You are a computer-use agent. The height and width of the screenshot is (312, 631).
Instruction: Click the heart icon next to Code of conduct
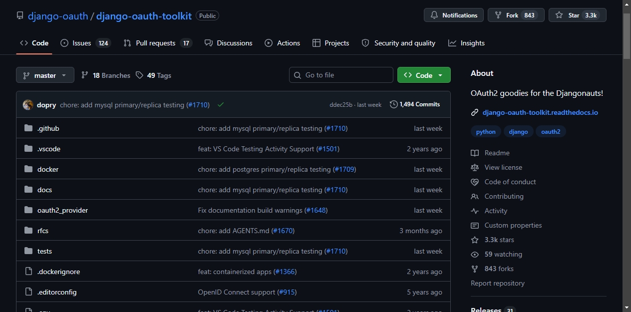pyautogui.click(x=475, y=182)
